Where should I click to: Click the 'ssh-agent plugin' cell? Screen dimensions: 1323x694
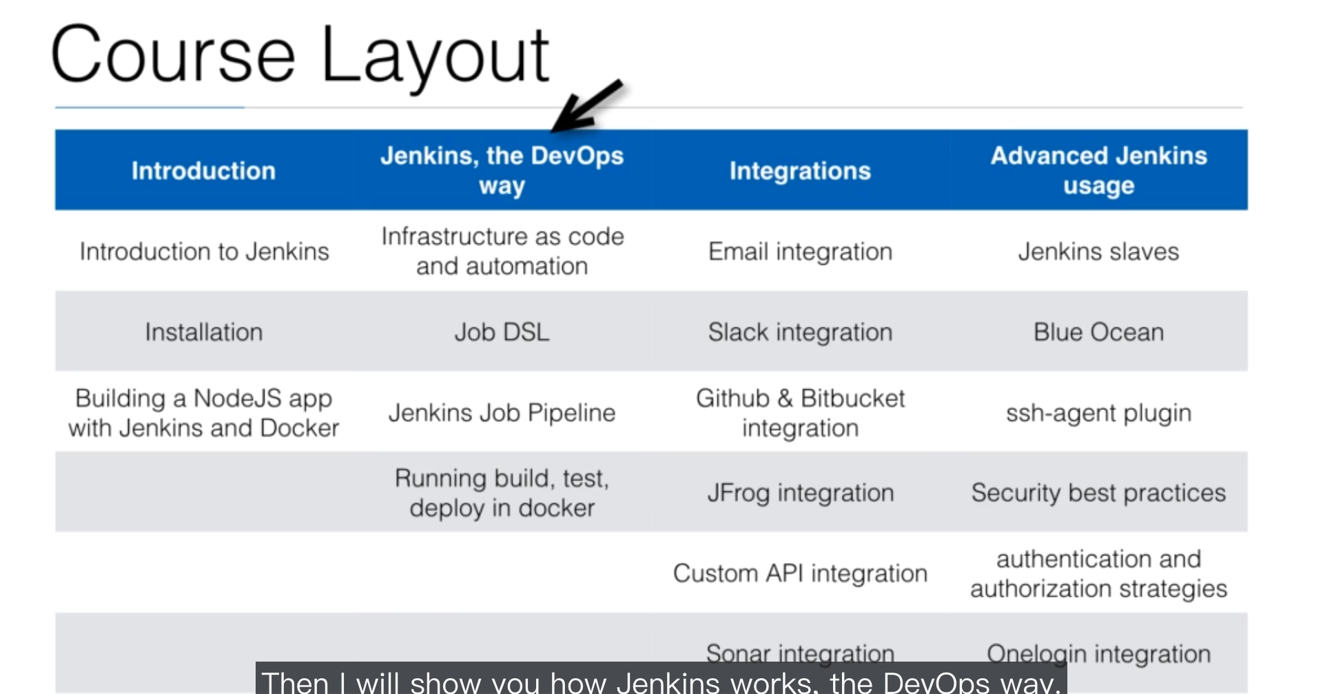pyautogui.click(x=1099, y=413)
